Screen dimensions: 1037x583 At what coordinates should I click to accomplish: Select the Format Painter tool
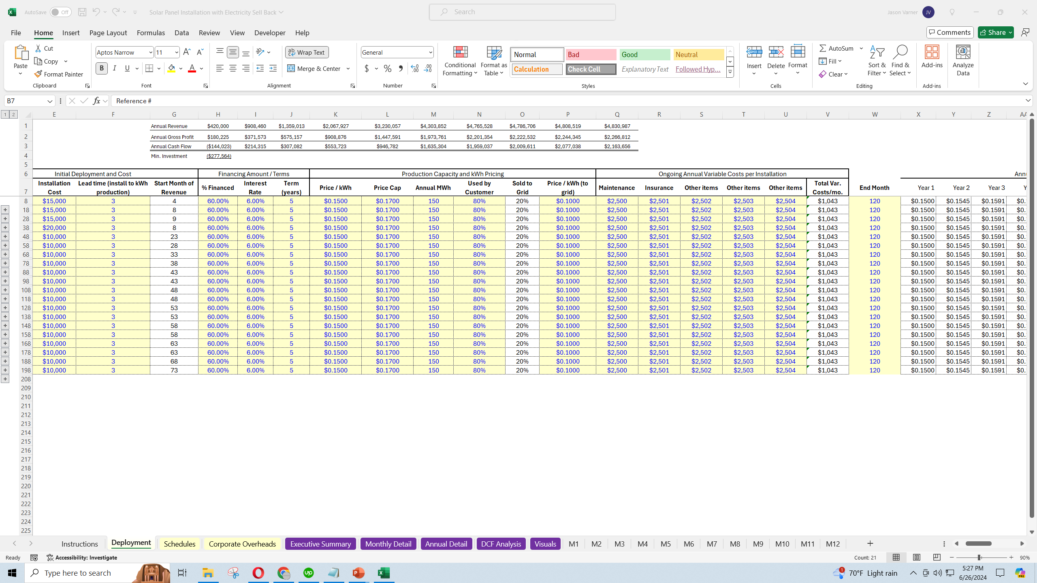coord(59,74)
